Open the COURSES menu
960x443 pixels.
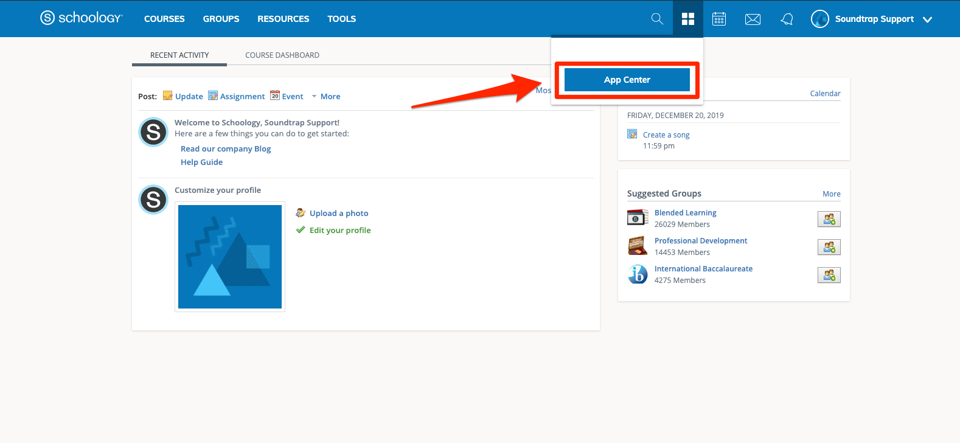[164, 19]
